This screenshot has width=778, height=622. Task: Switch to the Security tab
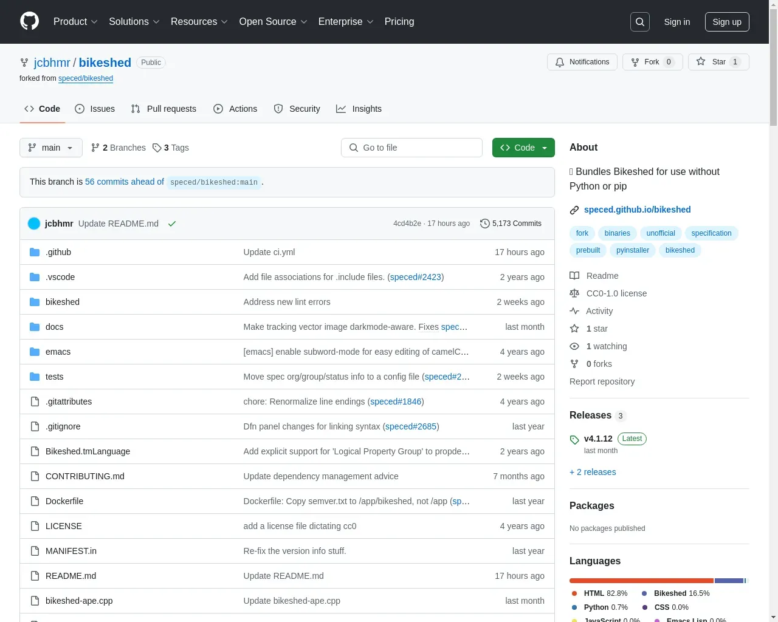tap(297, 109)
